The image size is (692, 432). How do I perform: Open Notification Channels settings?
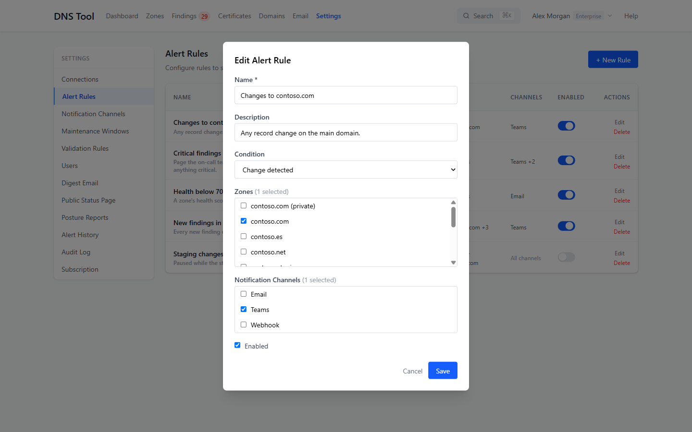click(x=104, y=114)
